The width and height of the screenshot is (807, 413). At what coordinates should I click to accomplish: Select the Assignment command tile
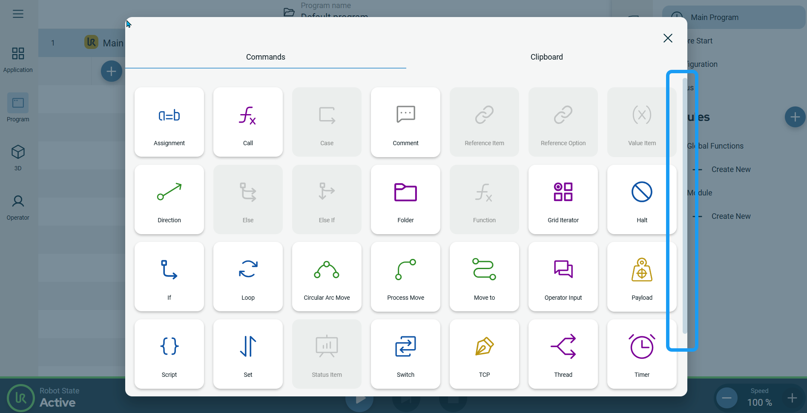coord(169,122)
